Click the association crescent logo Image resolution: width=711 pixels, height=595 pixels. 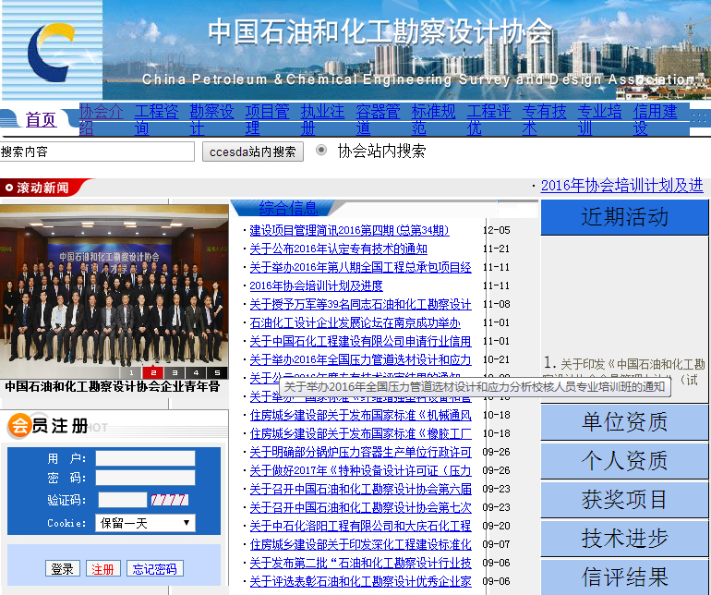click(x=51, y=51)
